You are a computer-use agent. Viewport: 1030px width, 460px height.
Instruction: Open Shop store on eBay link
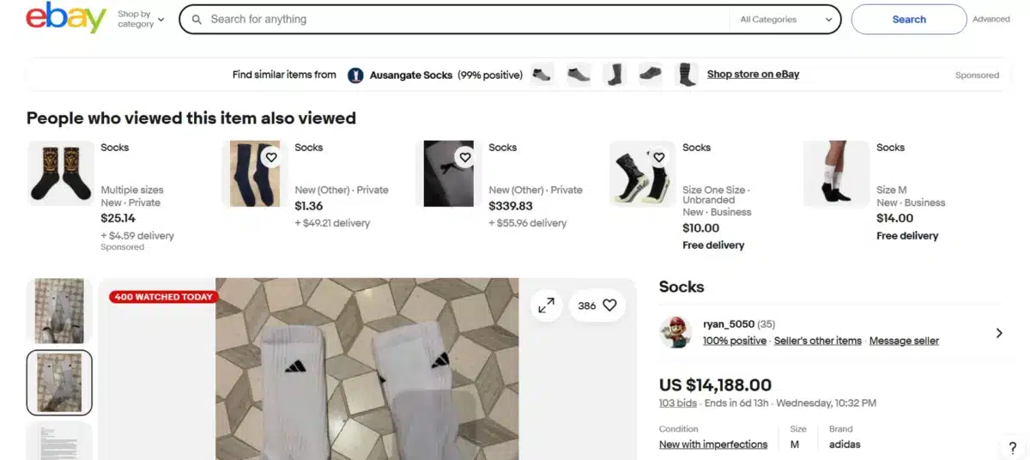coord(753,75)
